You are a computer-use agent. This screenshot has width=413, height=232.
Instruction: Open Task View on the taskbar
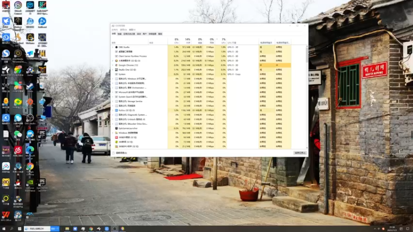[20, 229]
